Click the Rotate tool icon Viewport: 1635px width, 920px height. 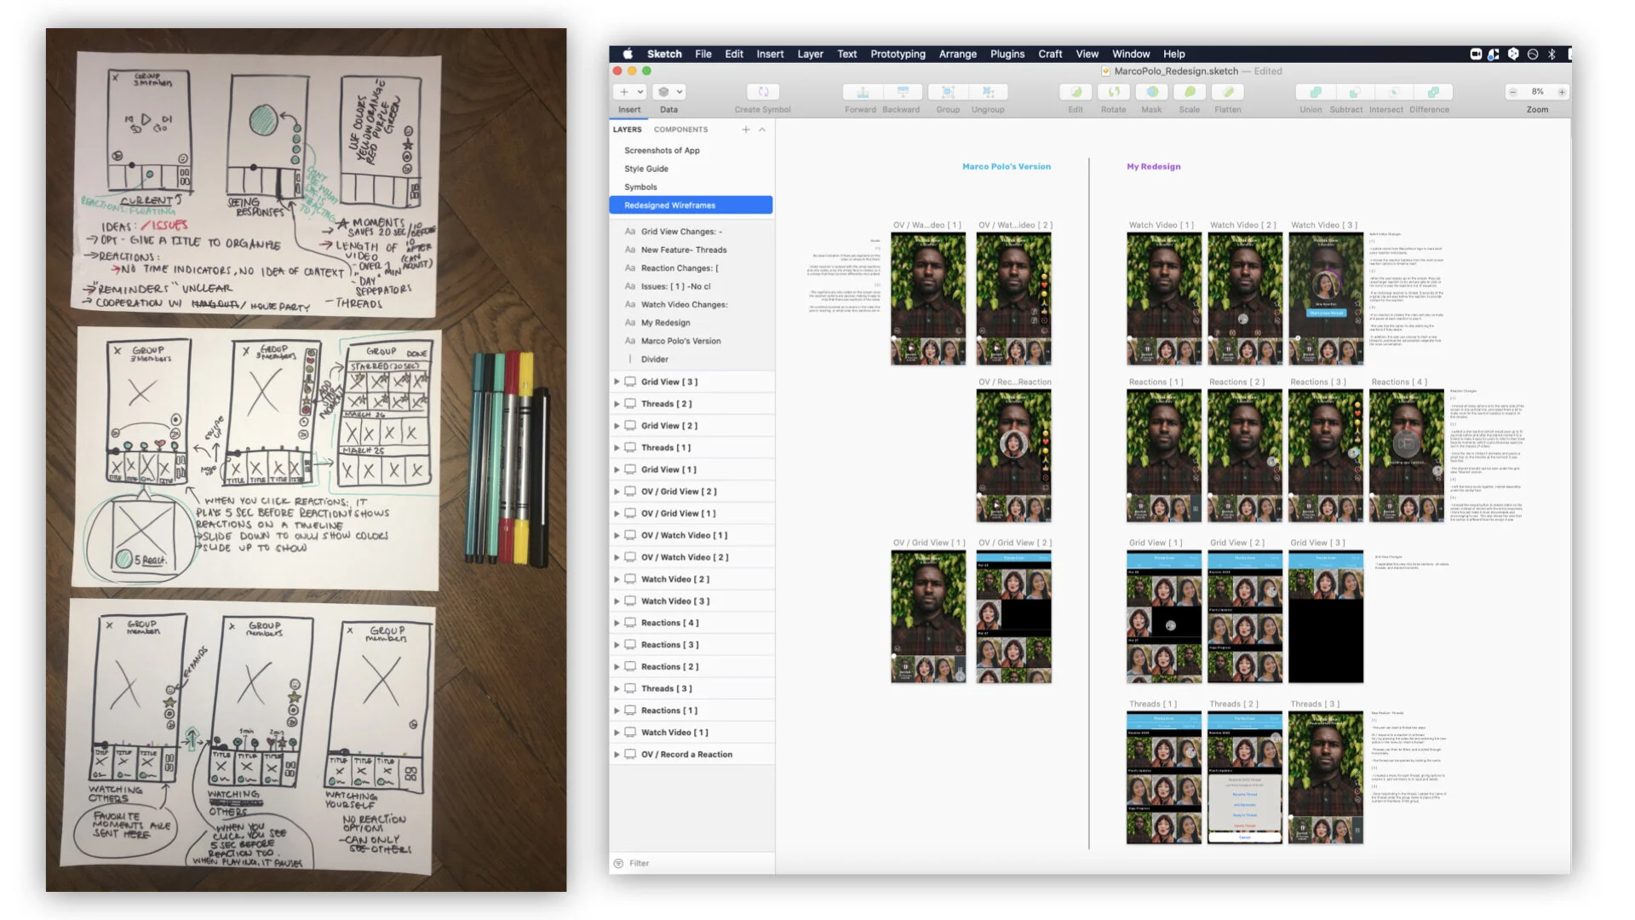point(1113,92)
